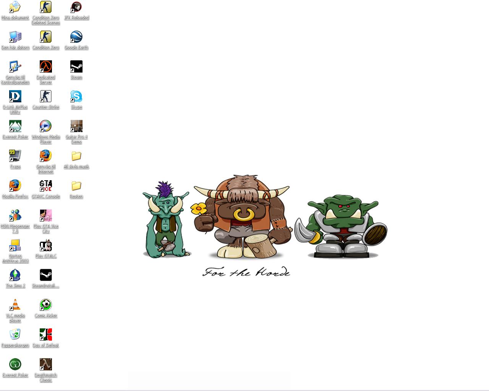Open Papperskorgen recycle bin
489x391 pixels.
coord(15,334)
